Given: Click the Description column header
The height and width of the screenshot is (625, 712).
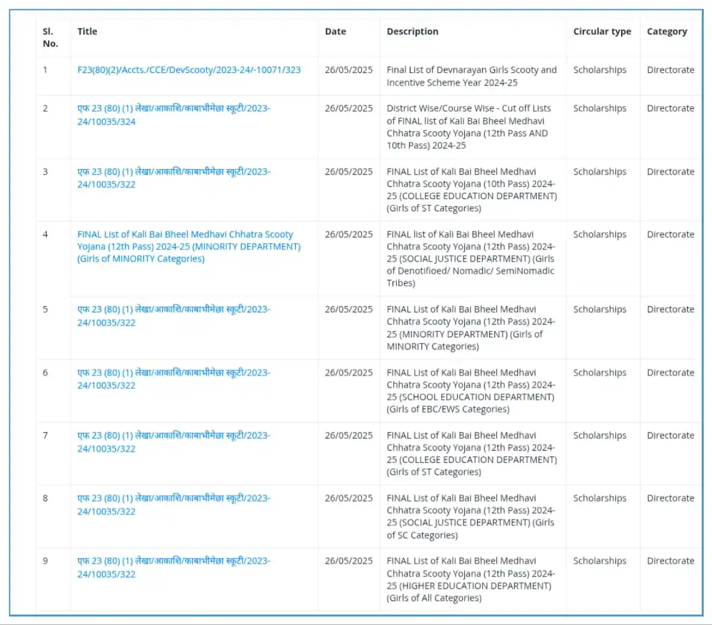Looking at the screenshot, I should click(x=412, y=31).
